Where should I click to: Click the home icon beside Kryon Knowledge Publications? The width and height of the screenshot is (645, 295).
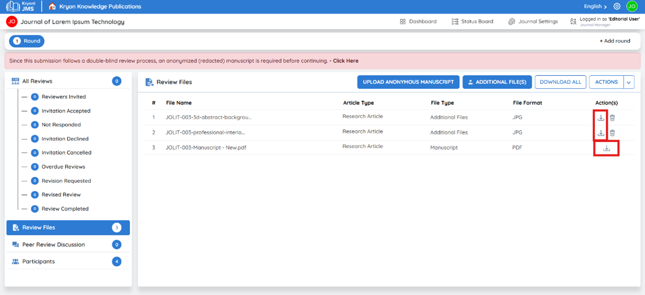52,7
